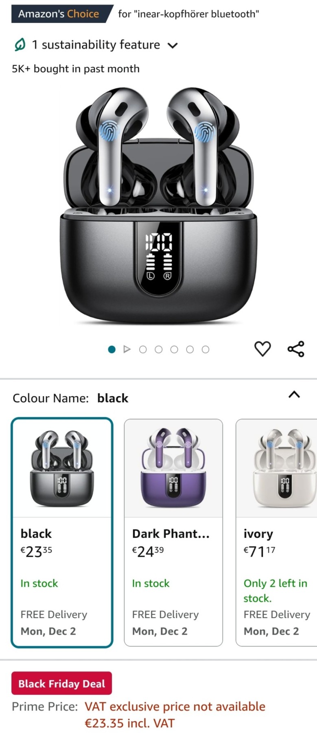Jump to last carousel image dot
This screenshot has height=733, width=317.
[206, 349]
